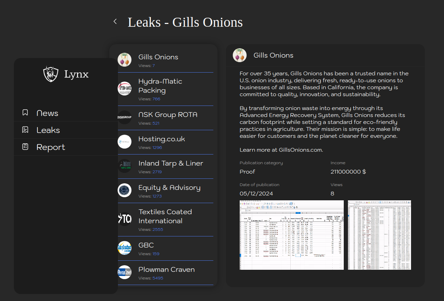
Task: Click the back arrow beside the Leaks title
Action: pos(115,22)
